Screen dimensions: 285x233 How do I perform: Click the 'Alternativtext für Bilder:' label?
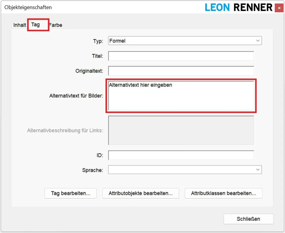point(76,96)
